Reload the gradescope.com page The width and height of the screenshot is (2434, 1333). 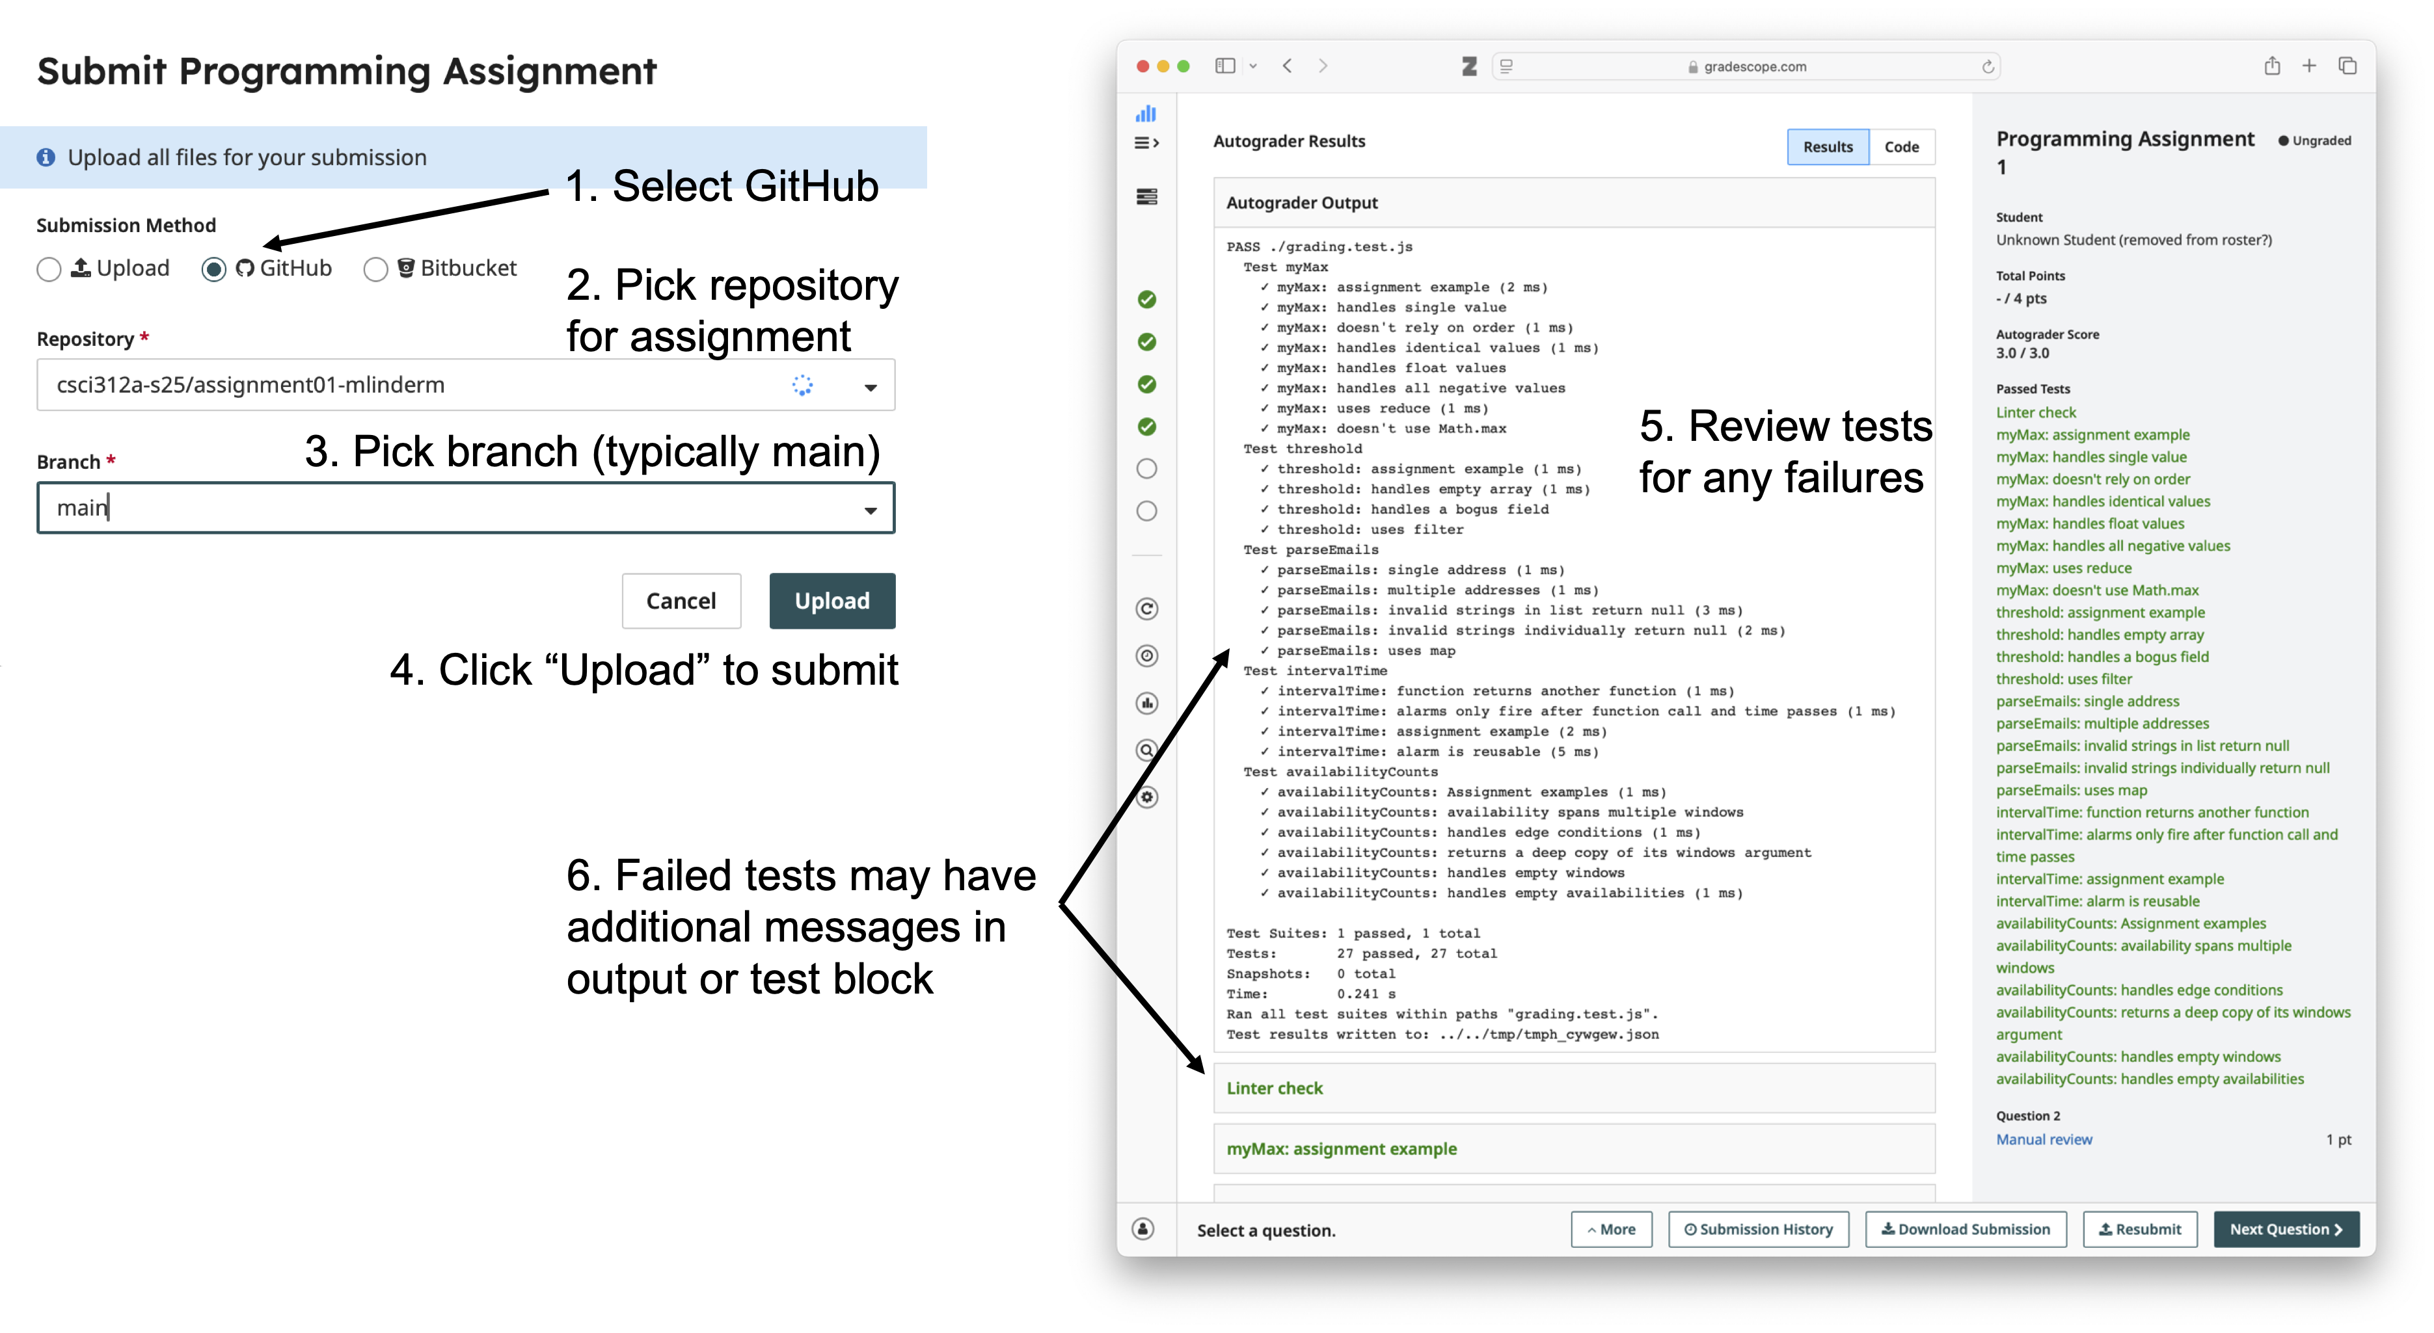click(1987, 66)
